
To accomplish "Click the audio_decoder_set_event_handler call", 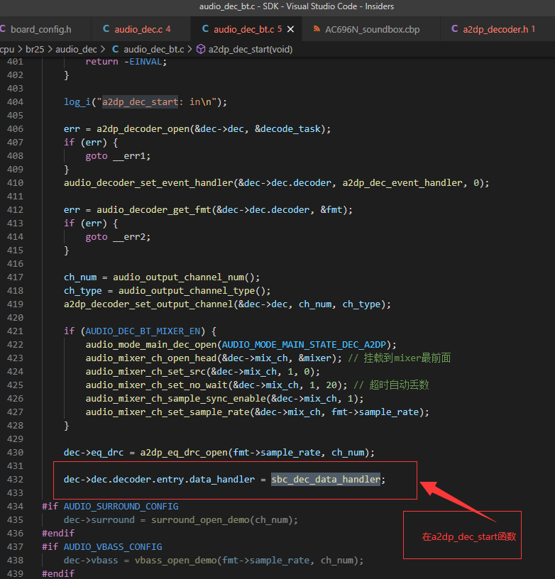I will click(148, 183).
